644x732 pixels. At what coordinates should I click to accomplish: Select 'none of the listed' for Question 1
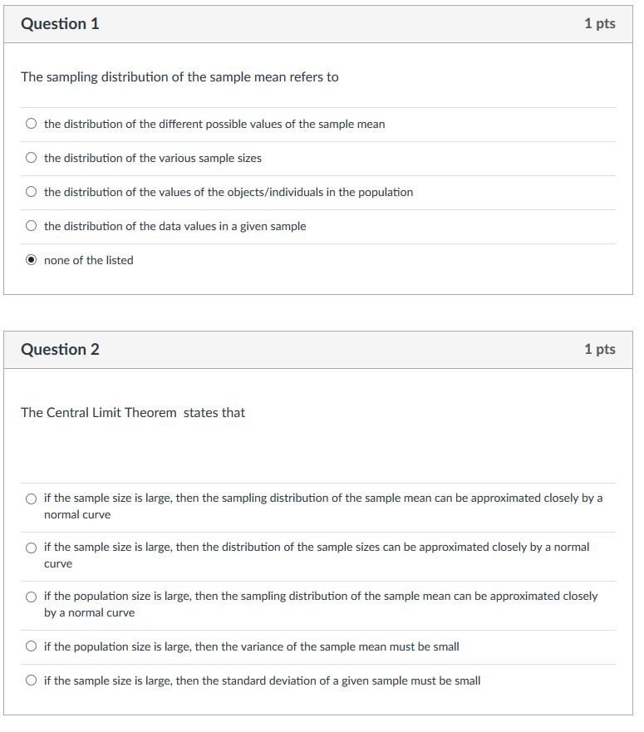coord(30,260)
